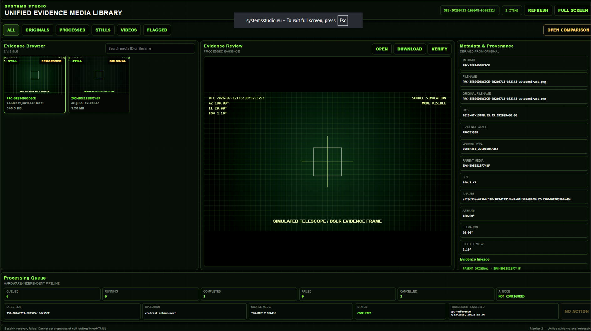Click the SIZE 540.3 KB field

click(524, 180)
